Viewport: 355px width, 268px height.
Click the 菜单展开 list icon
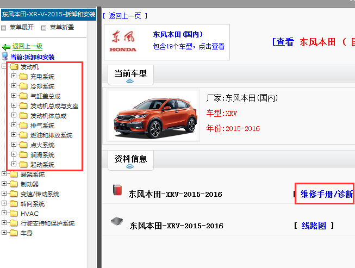[3, 28]
